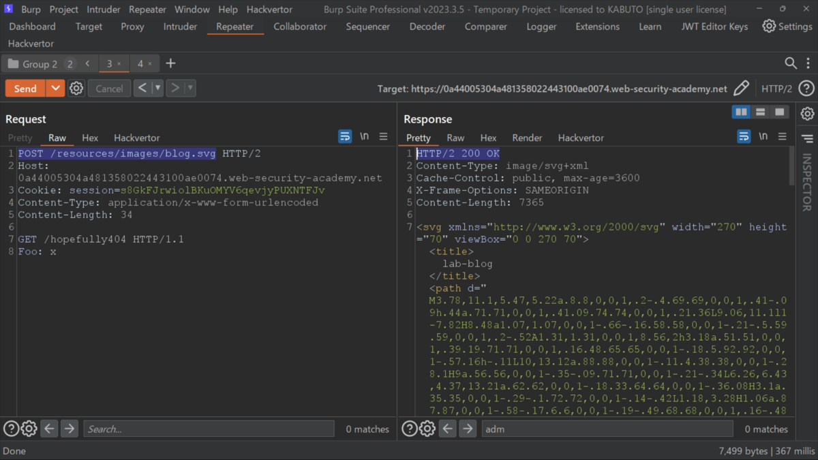This screenshot has width=818, height=460.
Task: Search across Repeater tabs magnifier icon
Action: pos(791,63)
